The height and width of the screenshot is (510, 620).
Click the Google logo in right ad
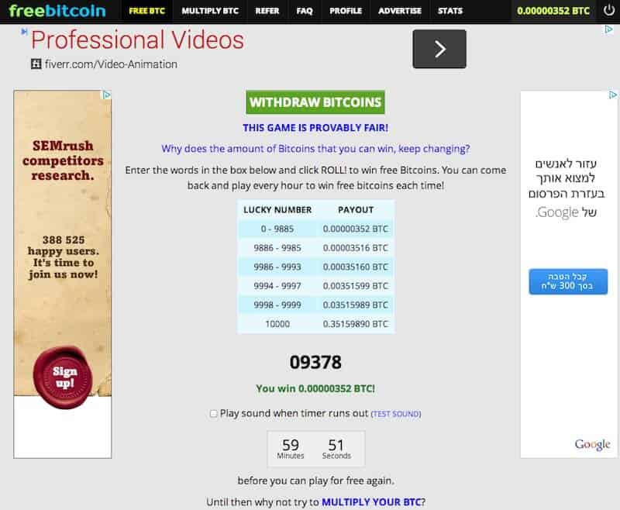click(592, 444)
